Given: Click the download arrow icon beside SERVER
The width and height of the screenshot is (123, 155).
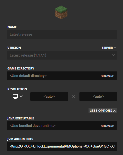Looking at the screenshot, I should pyautogui.click(x=115, y=48).
